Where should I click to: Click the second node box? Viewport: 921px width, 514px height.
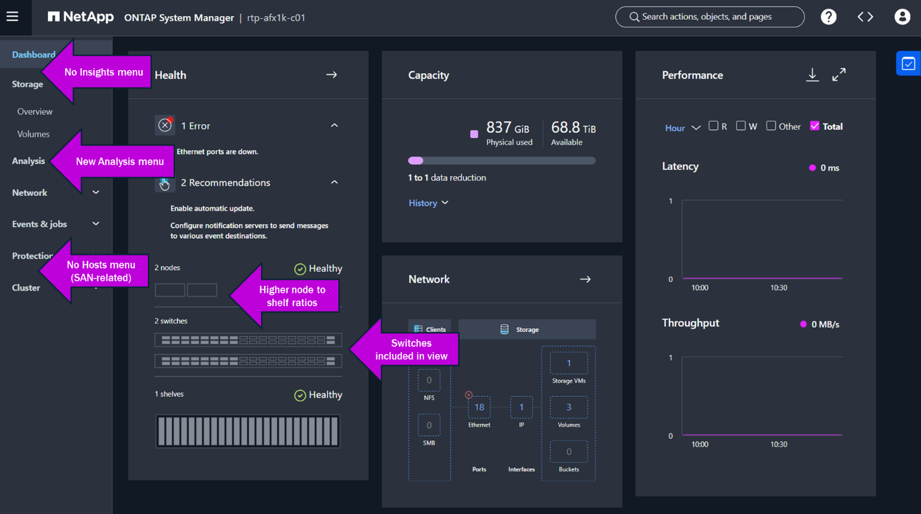tap(202, 290)
